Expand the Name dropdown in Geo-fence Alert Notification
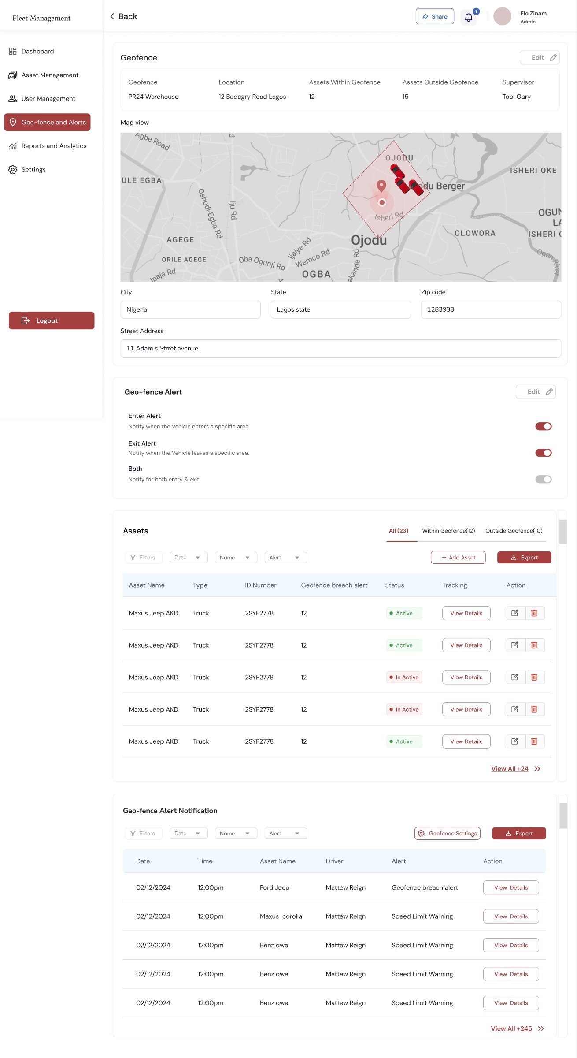The height and width of the screenshot is (1058, 577). (236, 834)
